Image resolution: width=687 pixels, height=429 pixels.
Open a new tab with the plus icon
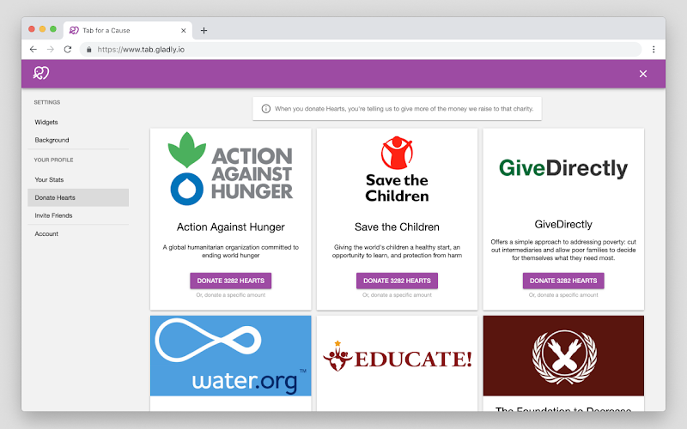[x=204, y=31]
